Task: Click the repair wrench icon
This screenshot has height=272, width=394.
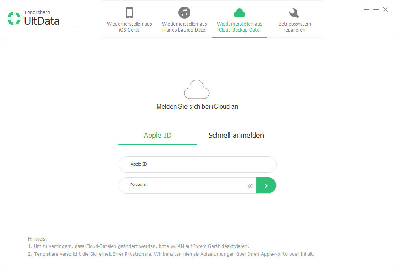Action: [294, 13]
